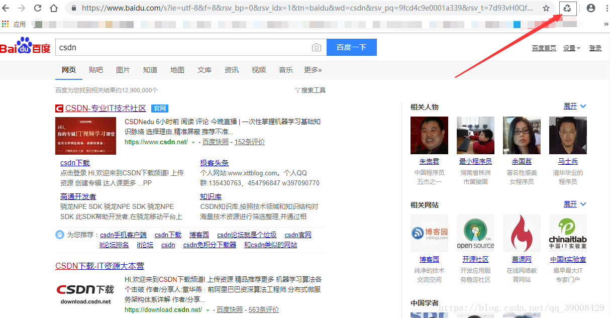Screen dimensions: 610x318
Task: Click 最小程序员 person photo
Action: click(x=475, y=136)
